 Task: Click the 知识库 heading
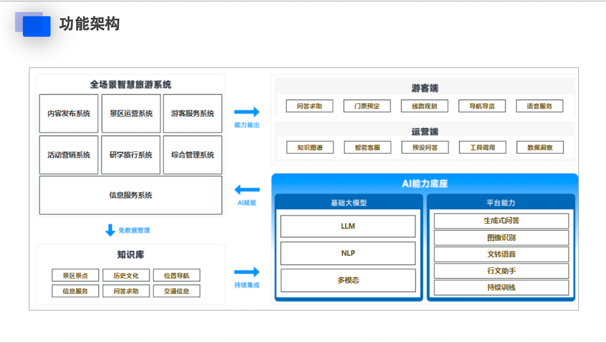pos(131,255)
